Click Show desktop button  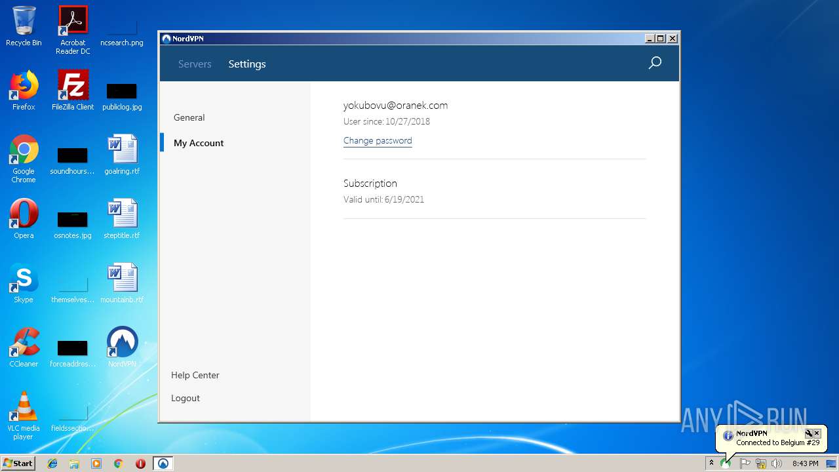(832, 463)
